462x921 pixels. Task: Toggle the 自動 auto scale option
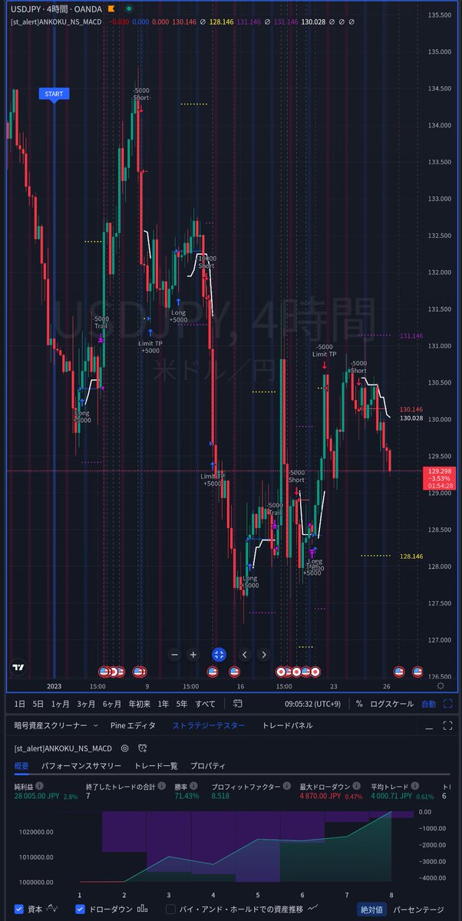428,704
